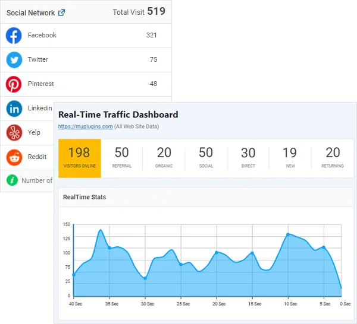Click the Reddit icon
The width and height of the screenshot is (357, 324).
(14, 157)
